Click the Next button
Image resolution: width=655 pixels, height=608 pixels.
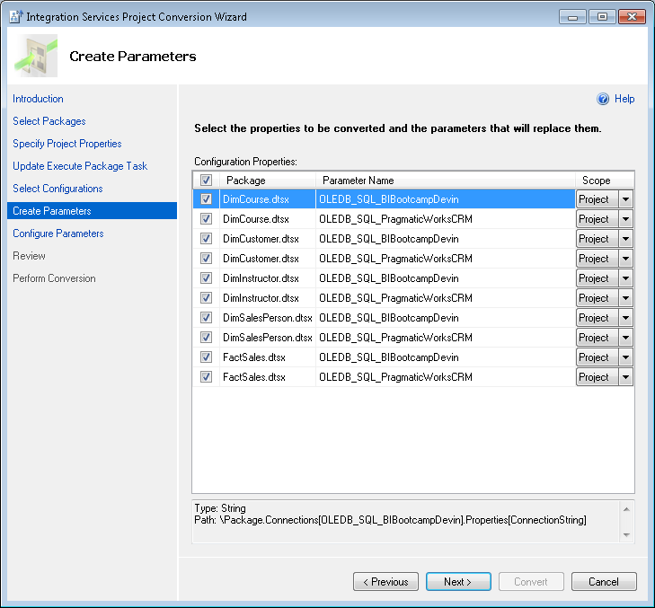point(458,582)
